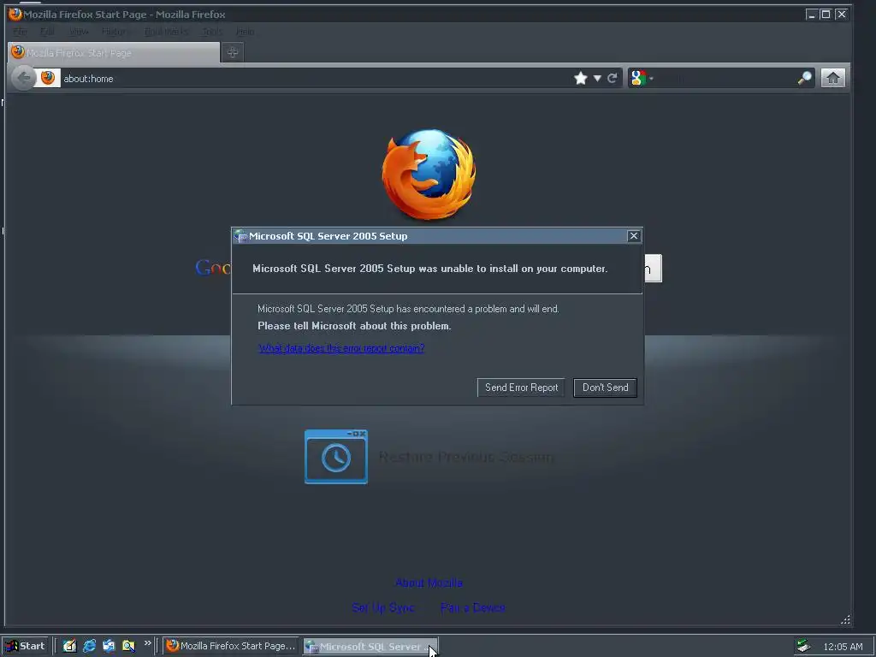
Task: Open the URL history dropdown arrow
Action: pos(597,78)
